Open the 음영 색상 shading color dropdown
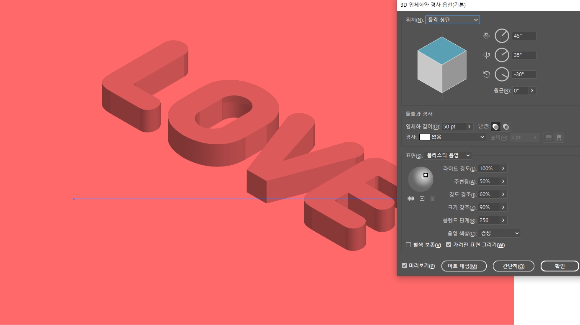The height and width of the screenshot is (325, 580). (499, 233)
